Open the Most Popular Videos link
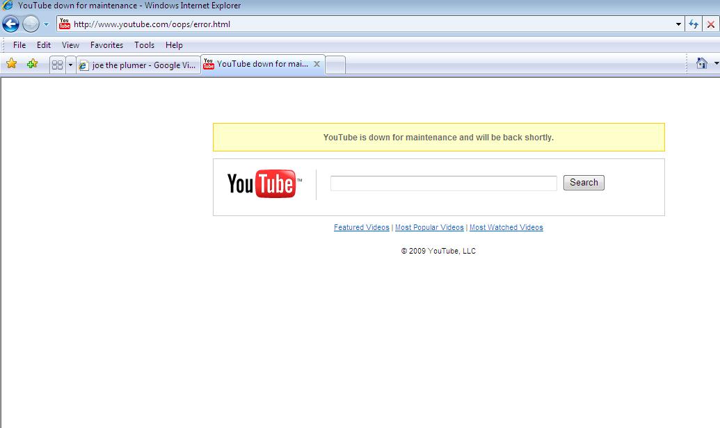 point(429,227)
